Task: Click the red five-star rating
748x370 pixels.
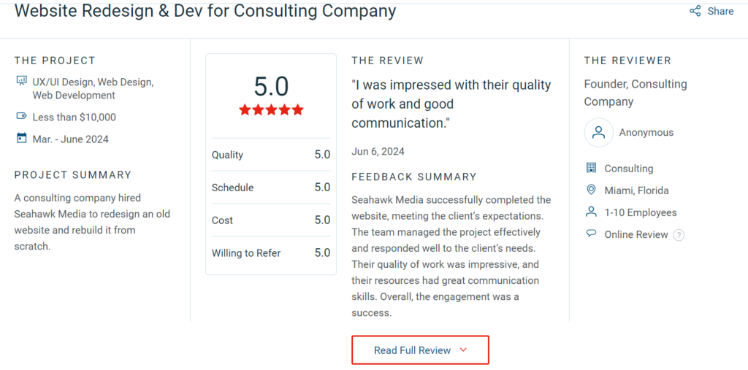Action: [271, 110]
